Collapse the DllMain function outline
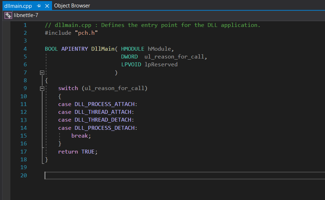This screenshot has width=325, height=200. [x=42, y=72]
